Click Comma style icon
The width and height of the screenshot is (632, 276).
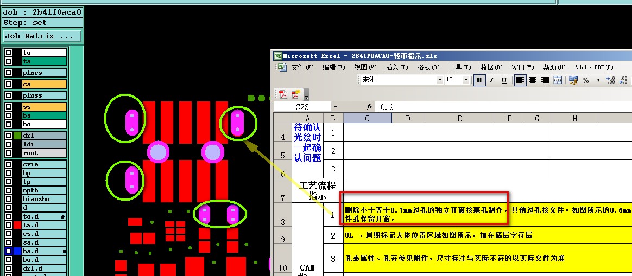coord(598,80)
